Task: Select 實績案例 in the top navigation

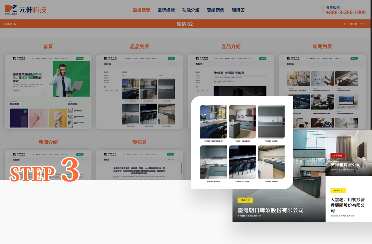Action: coord(215,10)
